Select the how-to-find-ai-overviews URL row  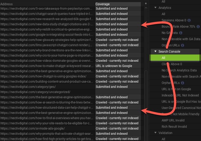pyautogui.click(x=47, y=118)
